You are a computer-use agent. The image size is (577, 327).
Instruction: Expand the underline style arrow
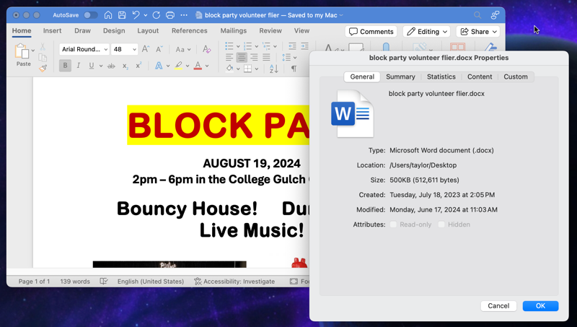[101, 66]
